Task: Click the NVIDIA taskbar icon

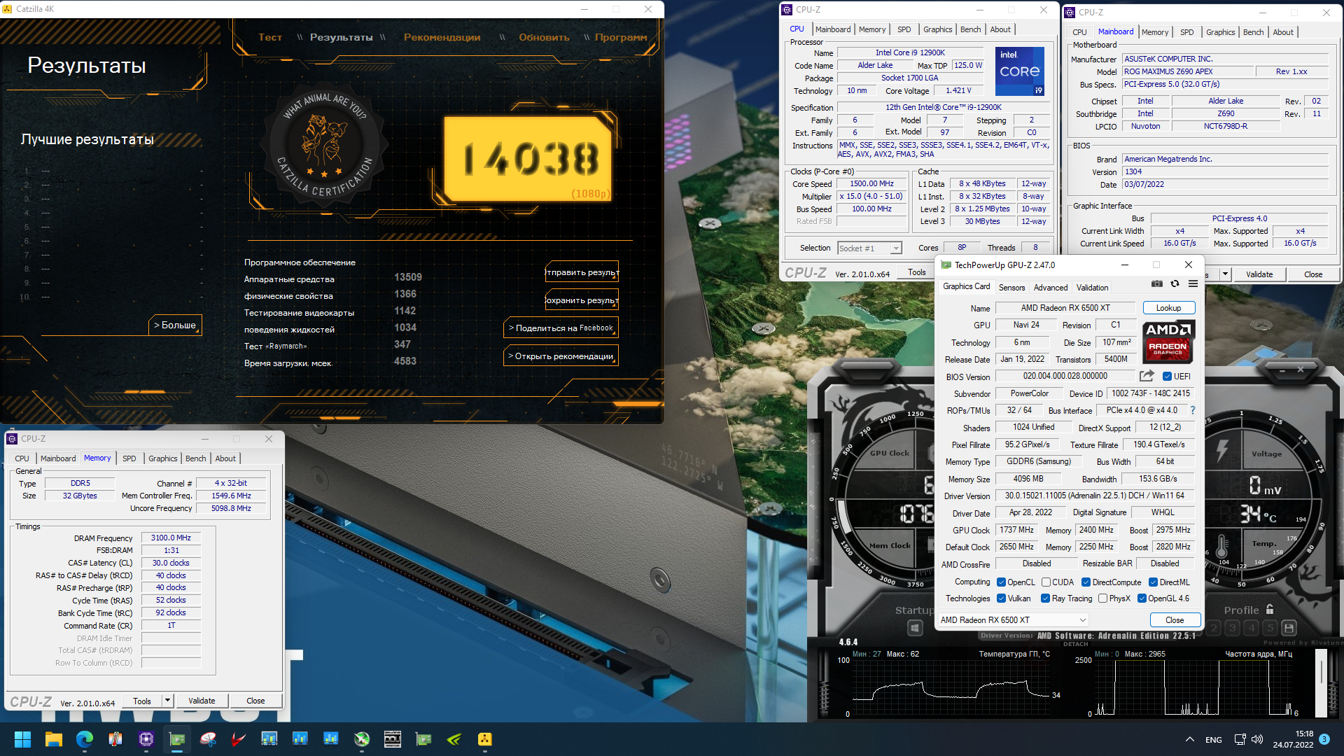Action: point(454,739)
